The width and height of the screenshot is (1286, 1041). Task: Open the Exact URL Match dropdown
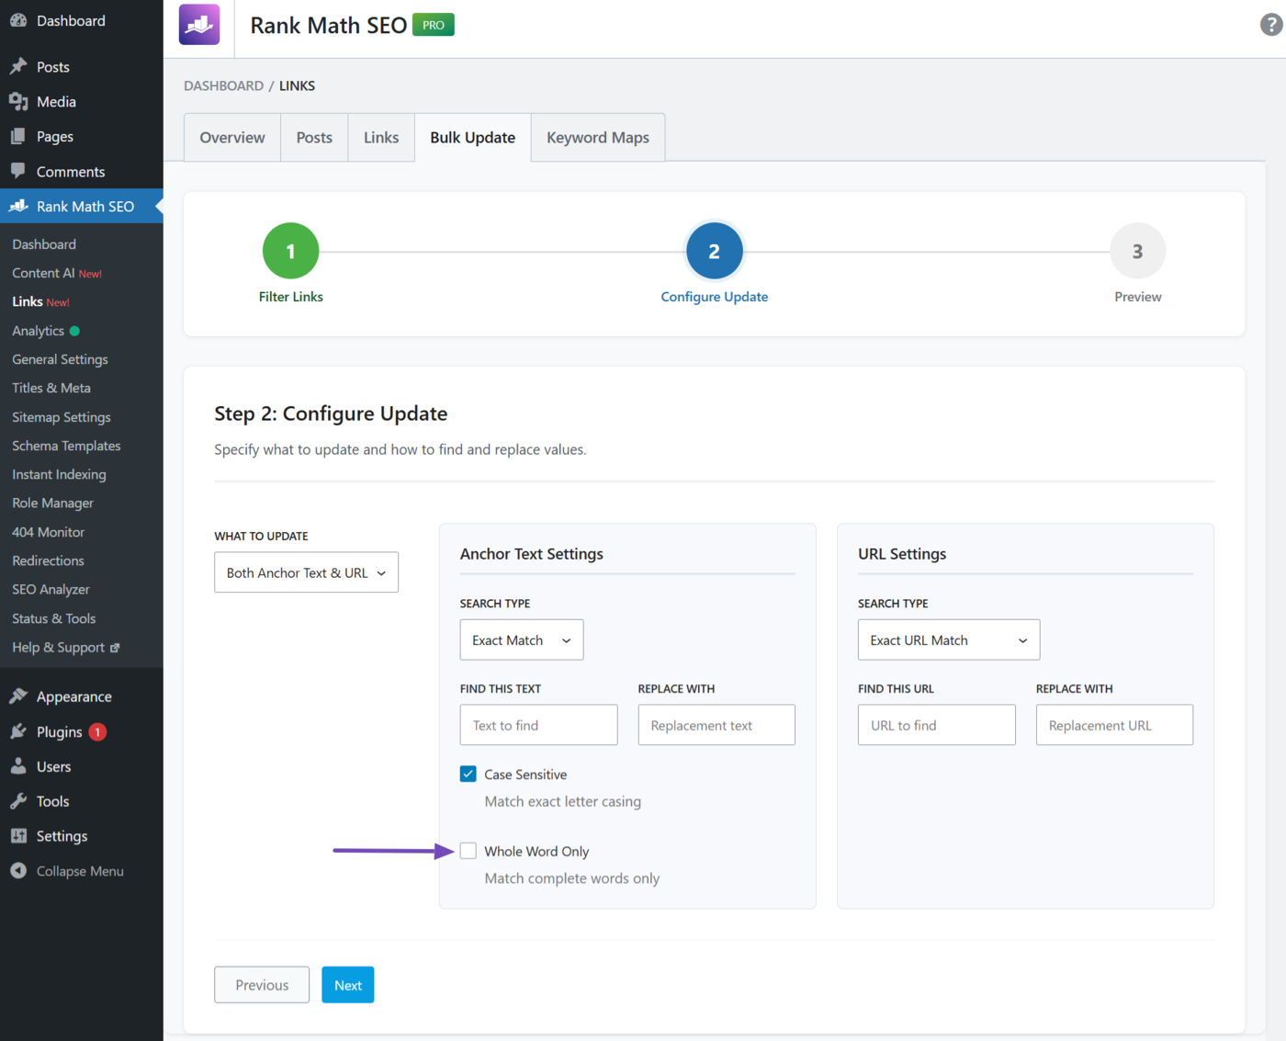948,640
